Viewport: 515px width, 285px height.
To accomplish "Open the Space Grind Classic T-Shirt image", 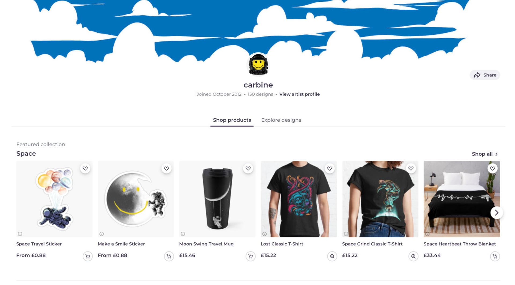I will pos(380,199).
